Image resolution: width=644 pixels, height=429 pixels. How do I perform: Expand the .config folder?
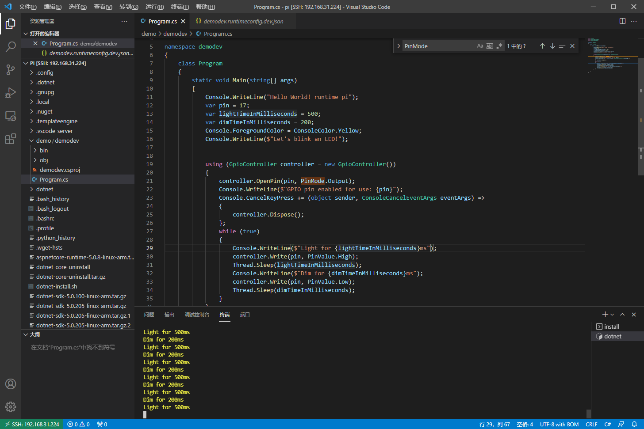[x=78, y=72]
